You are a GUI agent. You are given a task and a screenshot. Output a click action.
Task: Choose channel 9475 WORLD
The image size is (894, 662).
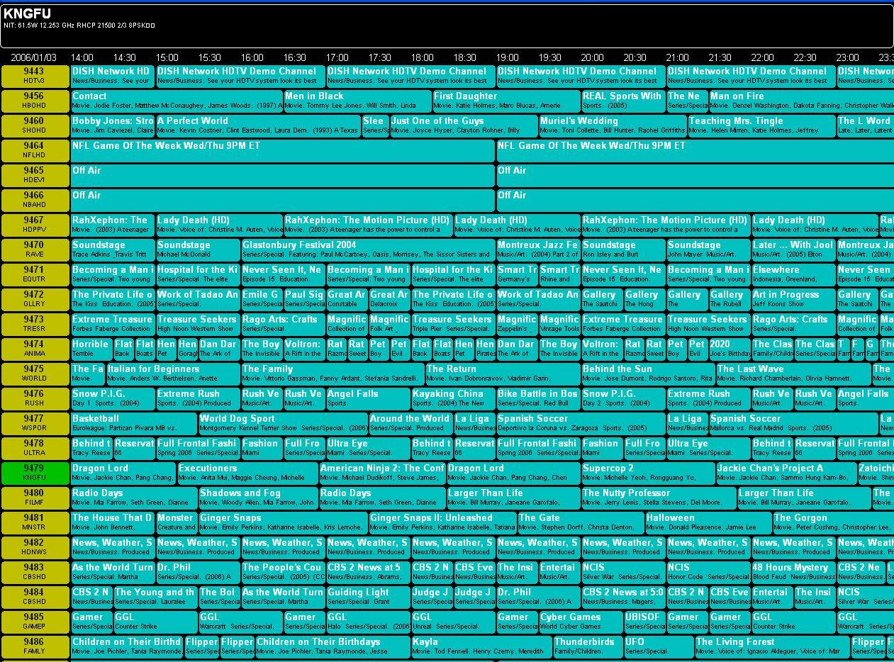coord(35,374)
